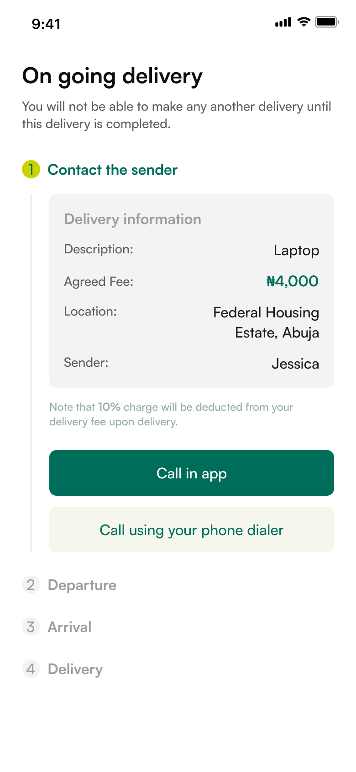Expand the Delivery step
This screenshot has width=356, height=772.
click(75, 669)
